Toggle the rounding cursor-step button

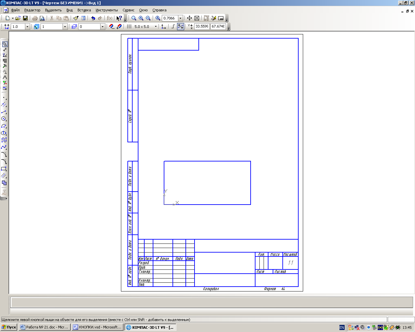click(x=181, y=27)
